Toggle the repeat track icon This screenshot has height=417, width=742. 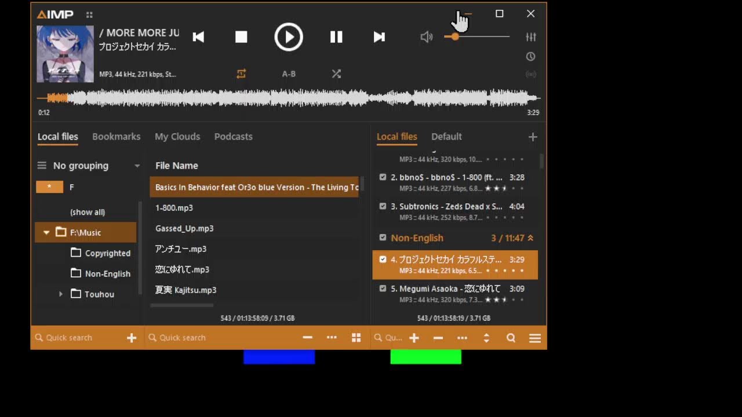coord(241,74)
